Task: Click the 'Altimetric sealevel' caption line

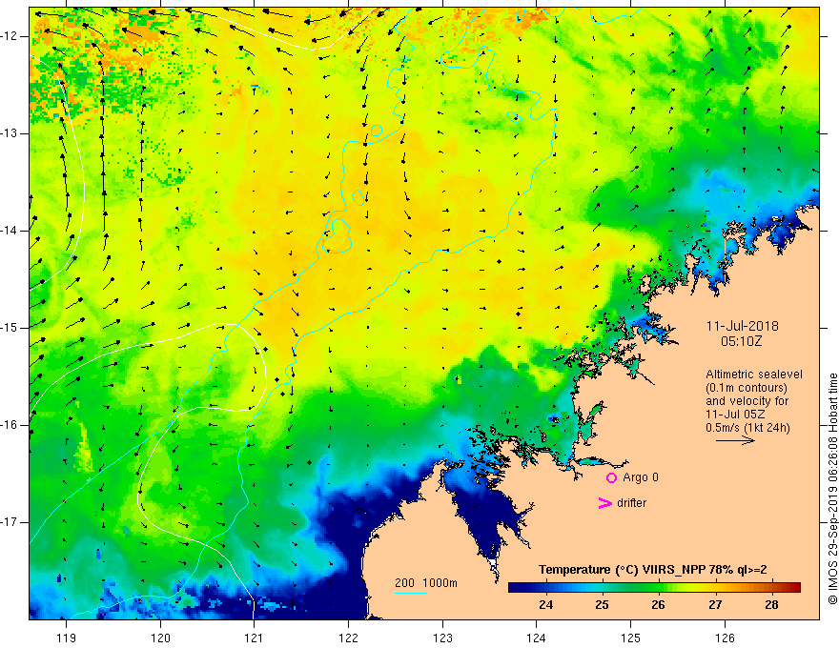Action: click(x=754, y=375)
